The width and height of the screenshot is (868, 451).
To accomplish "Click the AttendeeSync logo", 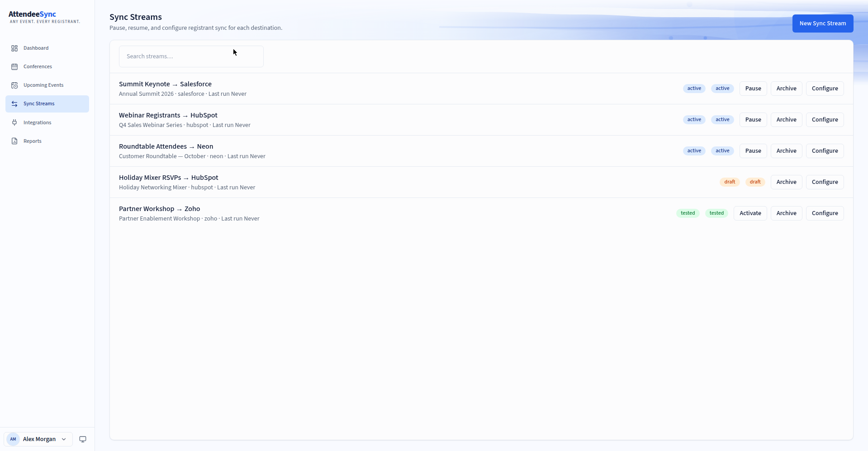I will (44, 17).
